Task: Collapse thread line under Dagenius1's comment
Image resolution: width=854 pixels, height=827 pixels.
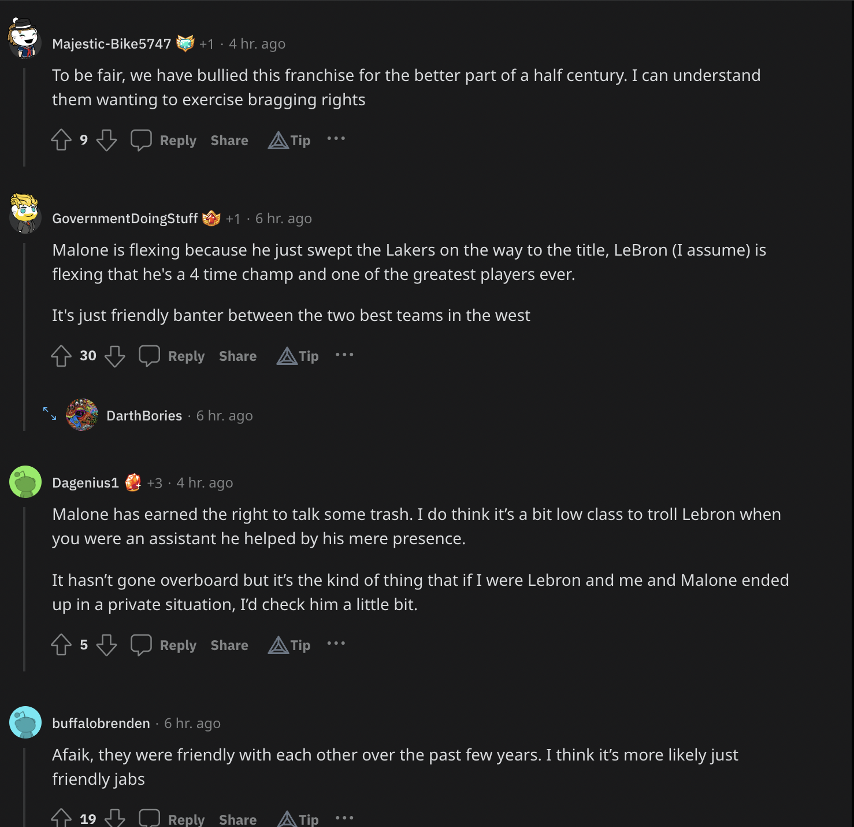Action: [x=24, y=589]
